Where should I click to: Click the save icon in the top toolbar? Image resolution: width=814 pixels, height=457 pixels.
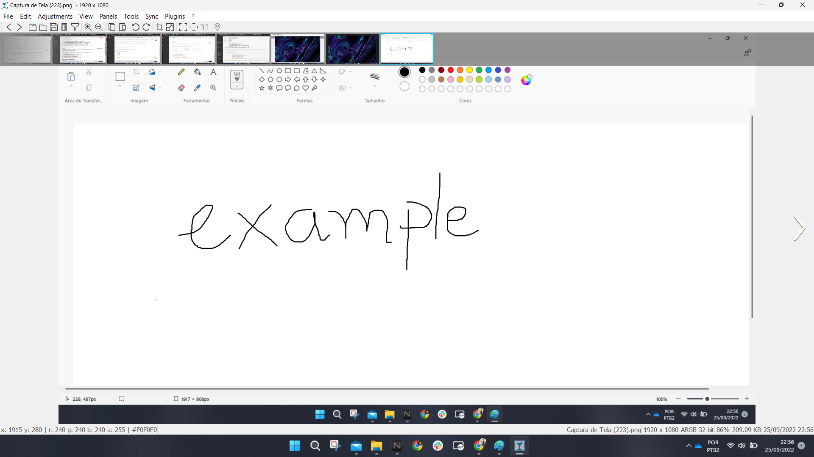pyautogui.click(x=54, y=27)
